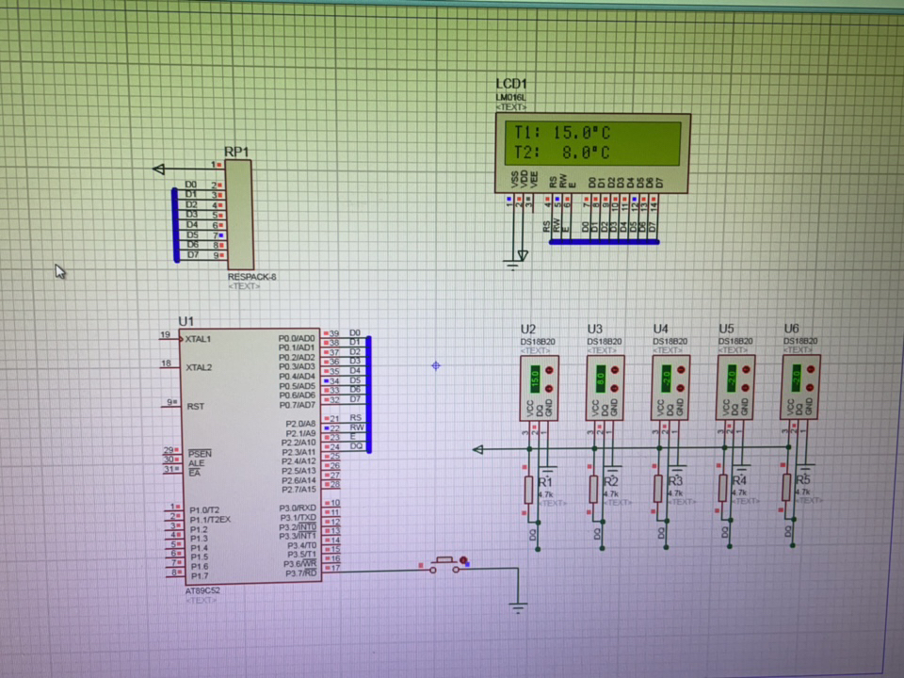Select the blue bus beside microcontroller port P0

click(369, 395)
